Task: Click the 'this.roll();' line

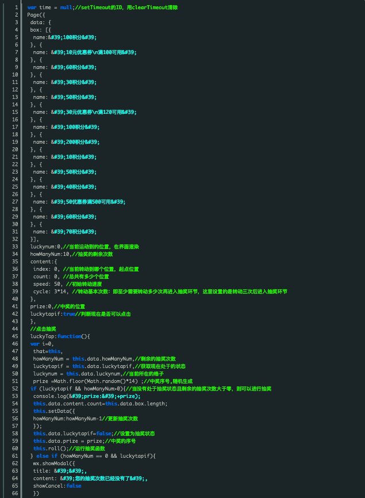Action: pyautogui.click(x=69, y=448)
